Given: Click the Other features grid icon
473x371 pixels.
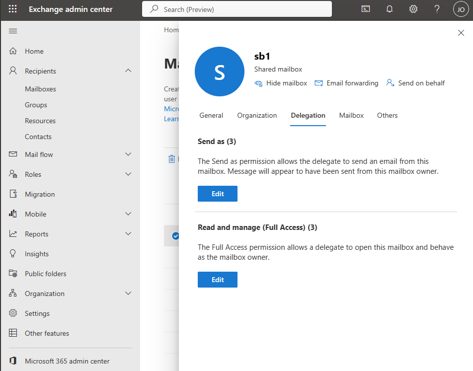Looking at the screenshot, I should [13, 333].
